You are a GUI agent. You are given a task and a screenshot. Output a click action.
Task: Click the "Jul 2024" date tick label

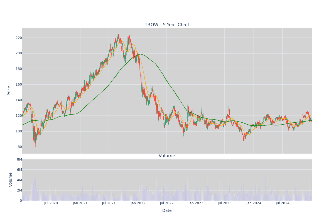point(283,203)
